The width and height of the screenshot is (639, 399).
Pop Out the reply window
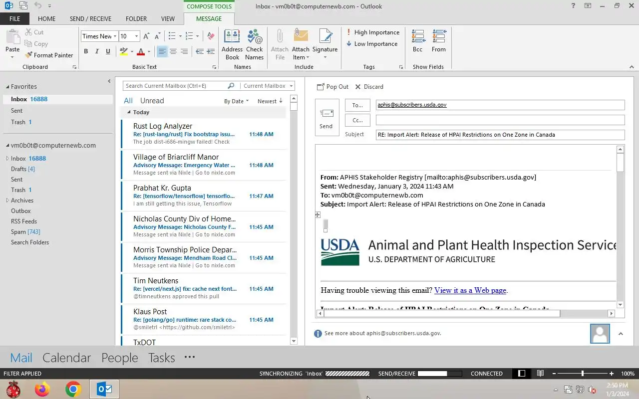(332, 87)
